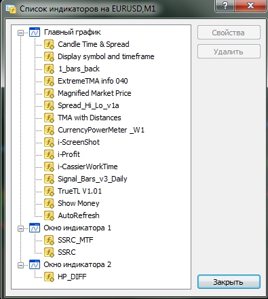The image size is (268, 299).
Task: Select SSRC_MTF text
Action: coord(75,240)
